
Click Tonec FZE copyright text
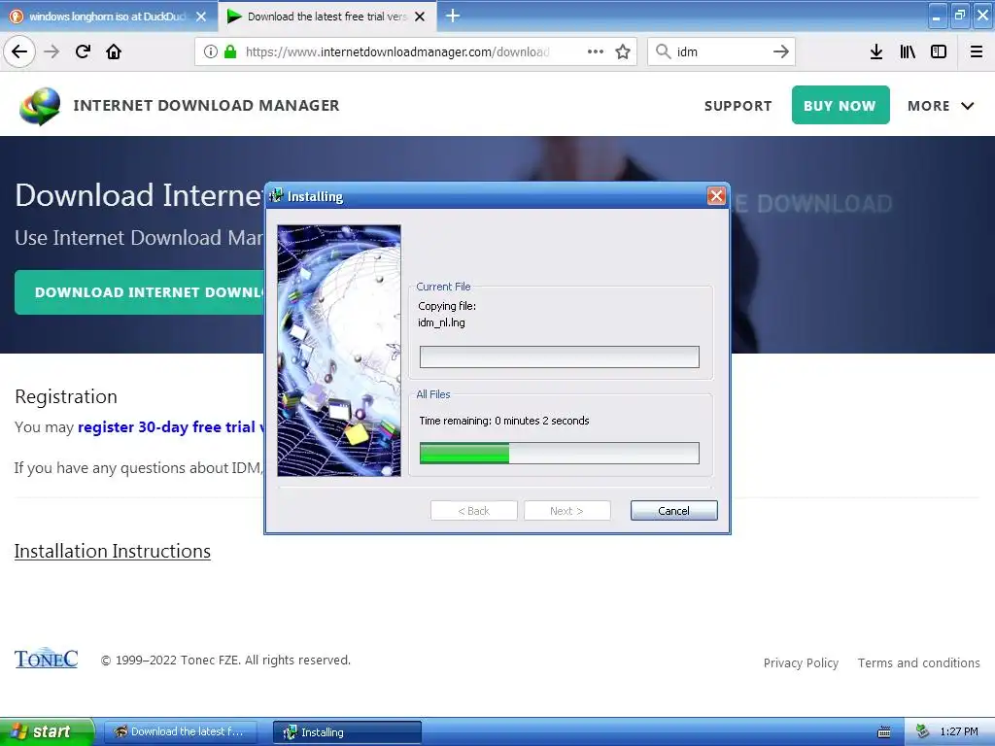point(225,660)
